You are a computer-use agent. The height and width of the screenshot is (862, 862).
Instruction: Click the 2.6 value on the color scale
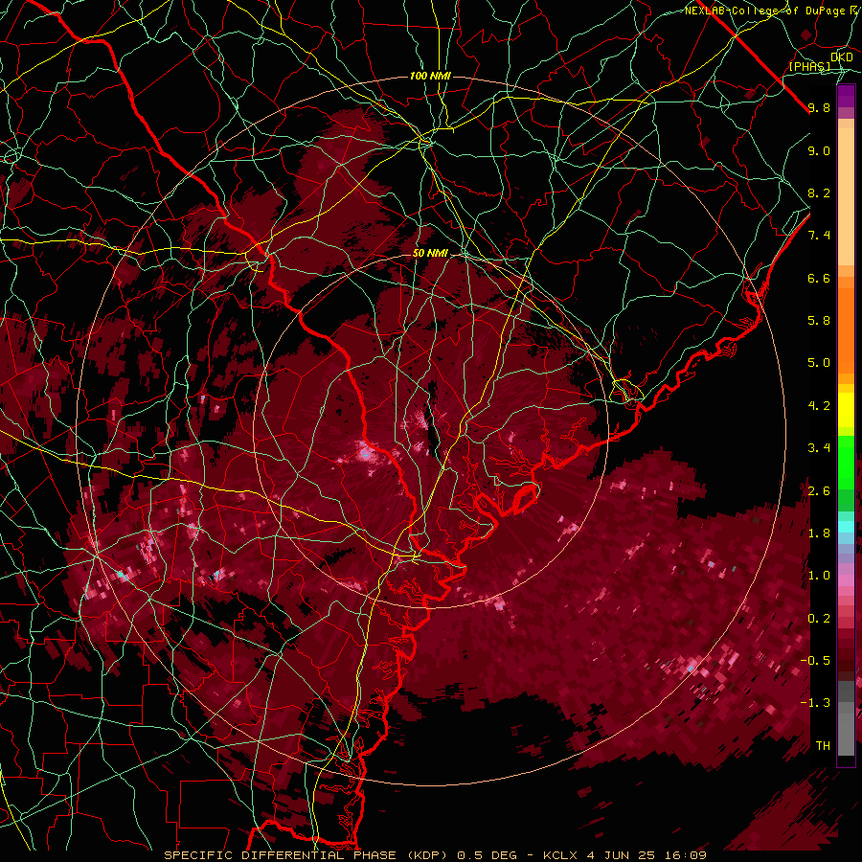(819, 491)
